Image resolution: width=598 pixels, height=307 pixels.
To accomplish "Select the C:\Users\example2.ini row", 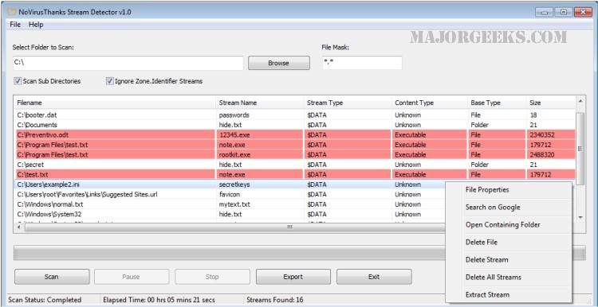I will pyautogui.click(x=230, y=185).
